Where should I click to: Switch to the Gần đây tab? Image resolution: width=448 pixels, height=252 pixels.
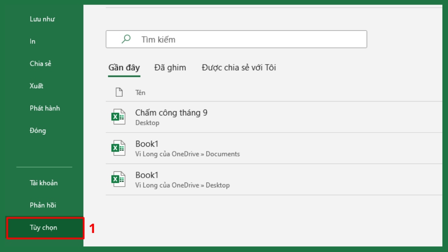(x=124, y=68)
